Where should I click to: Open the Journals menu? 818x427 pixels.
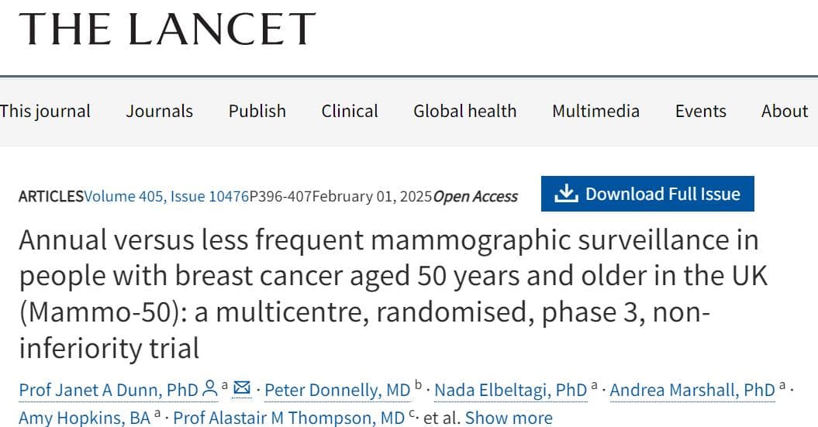(159, 111)
